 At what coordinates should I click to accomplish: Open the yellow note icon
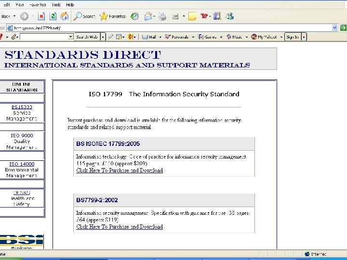(x=192, y=16)
